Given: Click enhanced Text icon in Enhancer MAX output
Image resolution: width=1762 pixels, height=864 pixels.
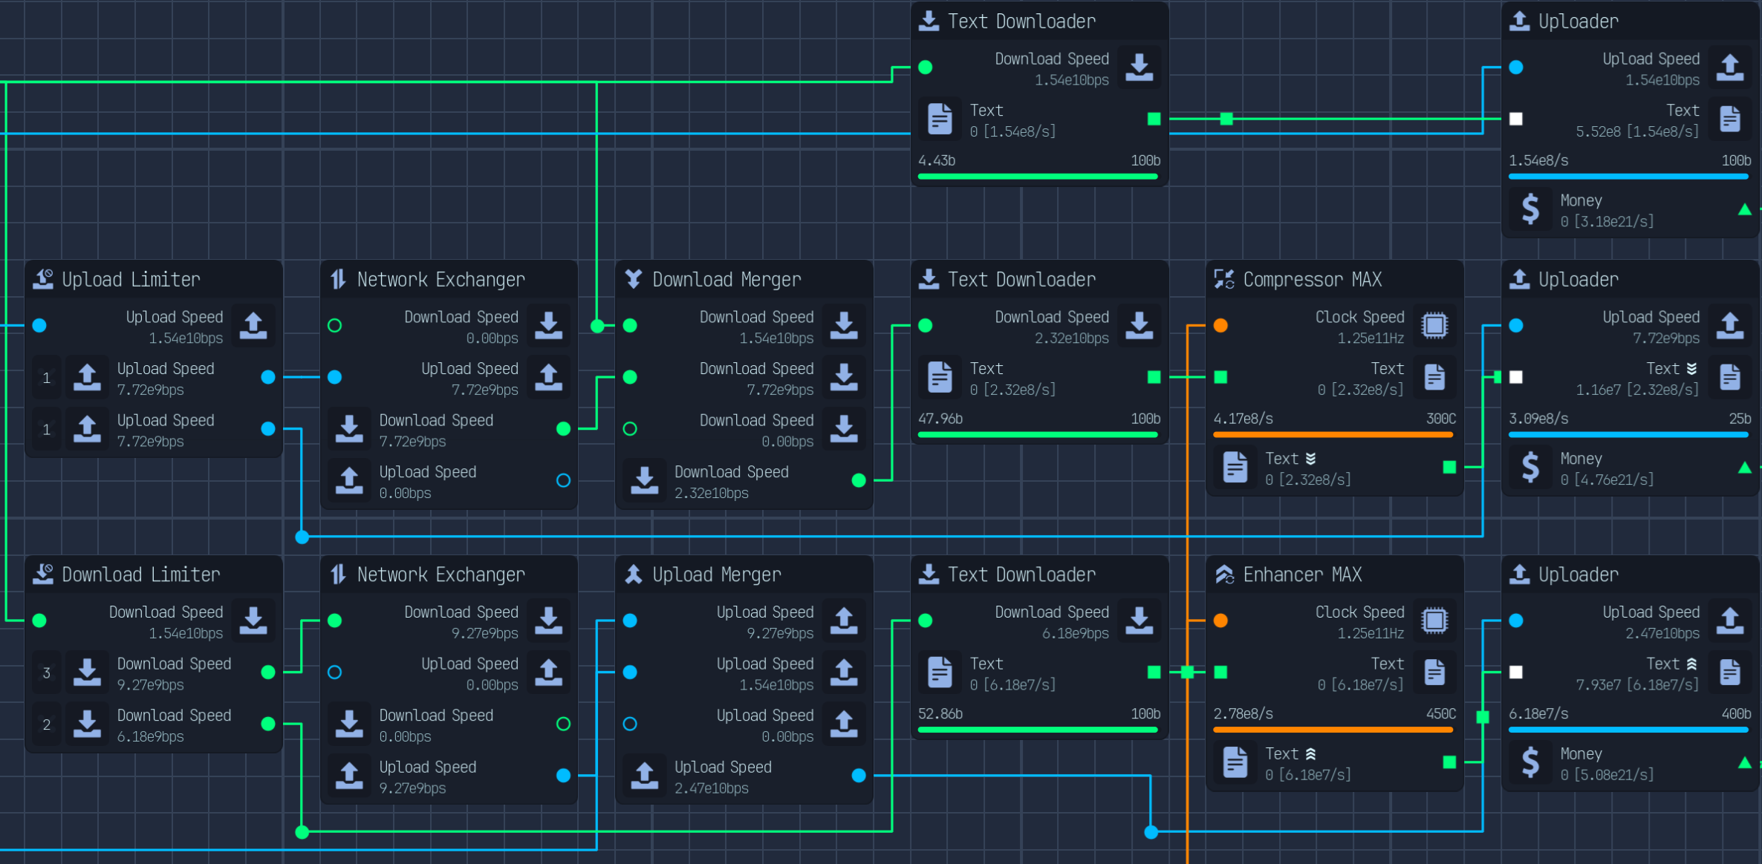Looking at the screenshot, I should [x=1235, y=762].
